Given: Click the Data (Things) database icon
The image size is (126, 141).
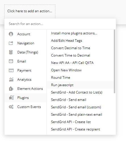Looking at the screenshot, I should pyautogui.click(x=11, y=52).
